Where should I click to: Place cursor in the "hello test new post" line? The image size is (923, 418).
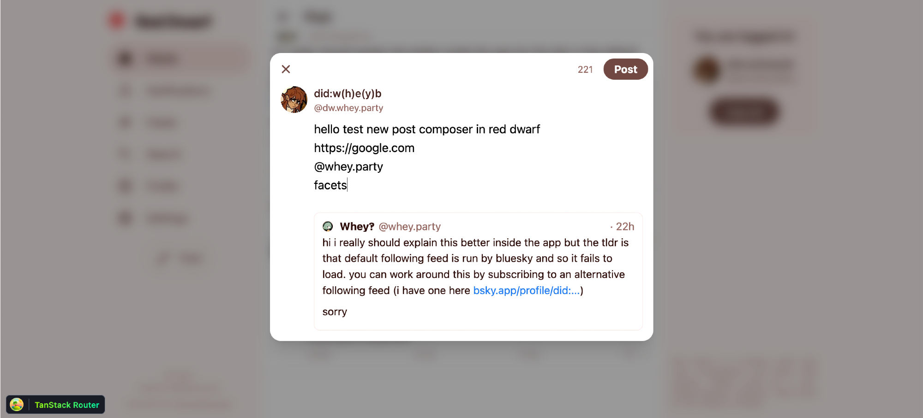pos(426,130)
